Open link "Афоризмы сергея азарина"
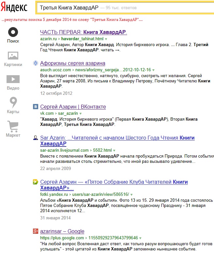The height and width of the screenshot is (256, 214). click(x=73, y=63)
